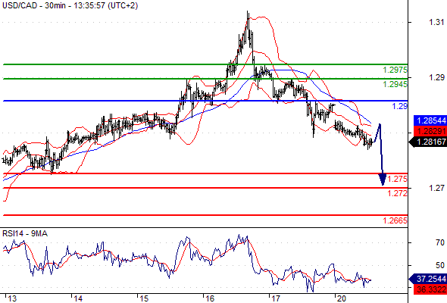The image size is (447, 303).
Task: Click the RSI 70 level axis label
Action: click(x=440, y=242)
